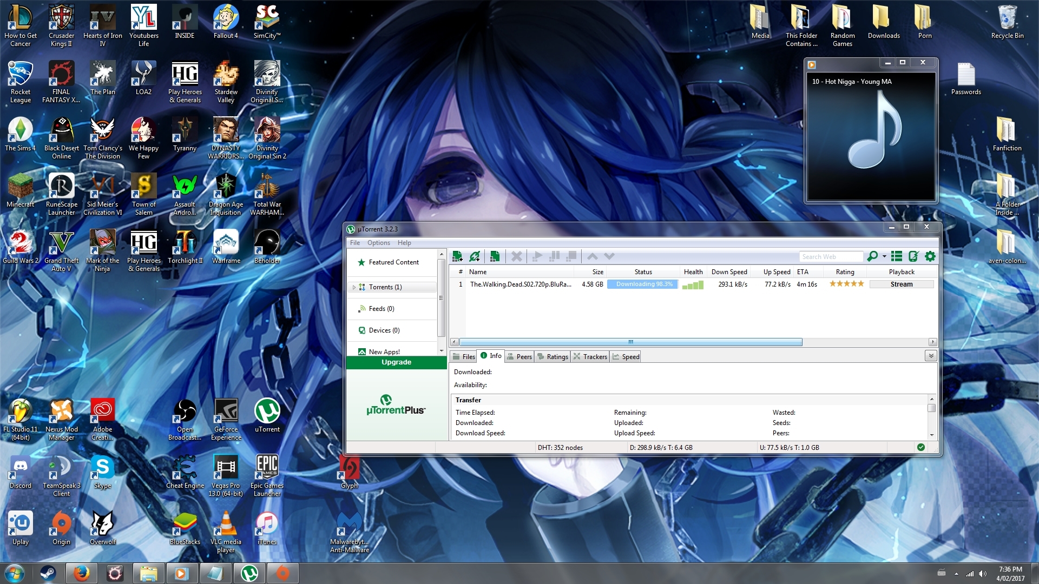
Task: Sort torrents by the Size column
Action: point(590,272)
